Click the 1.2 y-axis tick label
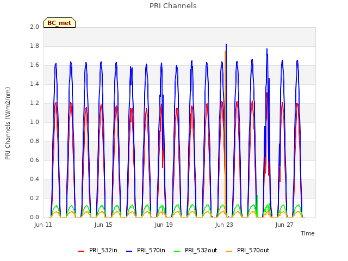Viewport: 348px width, 261px height. [x=34, y=103]
